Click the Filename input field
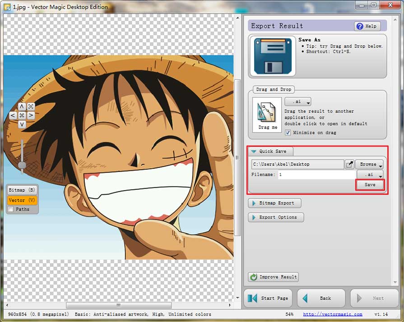The width and height of the screenshot is (404, 322). (316, 175)
